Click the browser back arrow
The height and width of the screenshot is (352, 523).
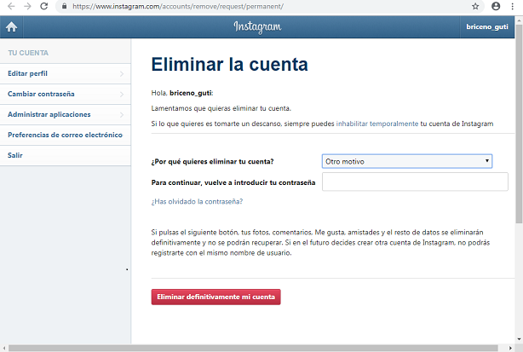click(11, 6)
